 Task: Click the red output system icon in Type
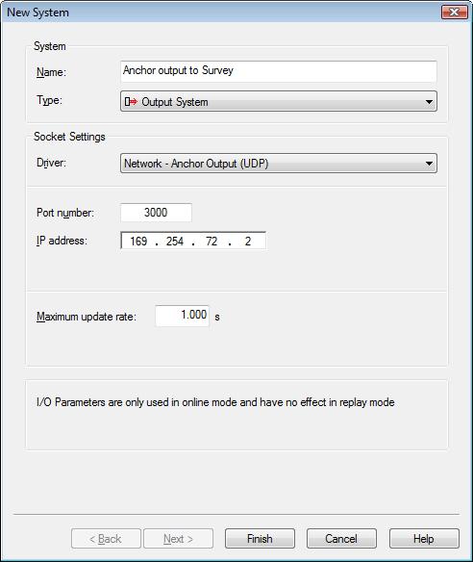(x=131, y=102)
